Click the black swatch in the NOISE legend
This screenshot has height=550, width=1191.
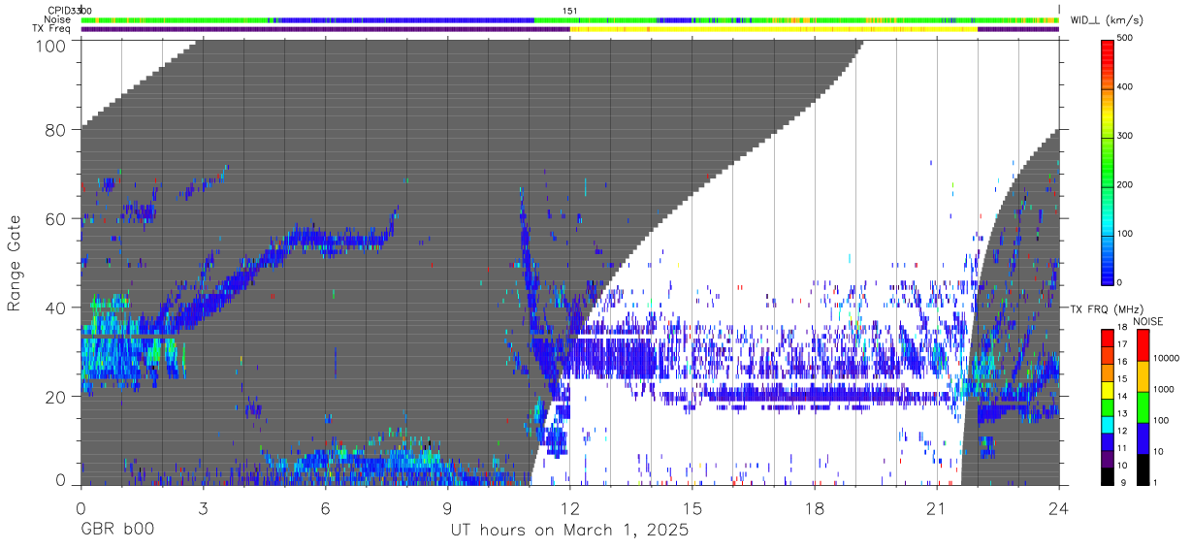[1143, 469]
